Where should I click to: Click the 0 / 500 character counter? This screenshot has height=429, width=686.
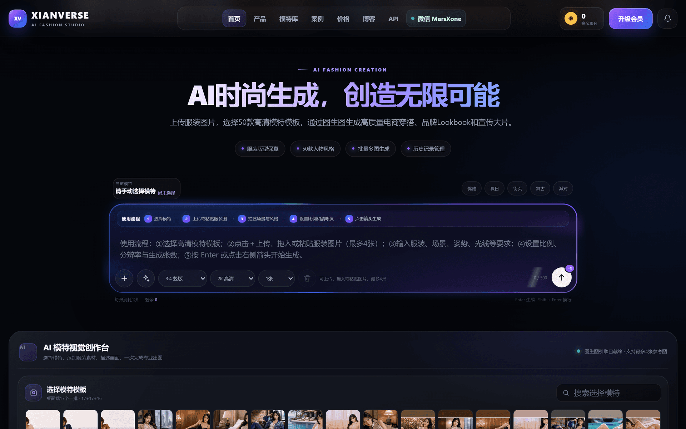[540, 278]
